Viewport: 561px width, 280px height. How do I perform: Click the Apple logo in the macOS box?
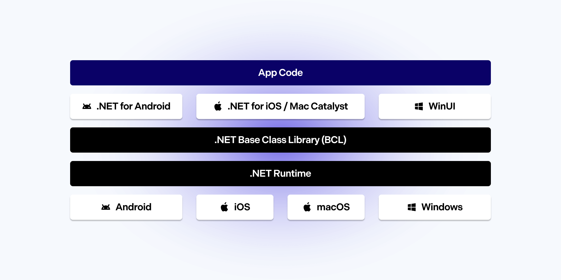pyautogui.click(x=307, y=207)
